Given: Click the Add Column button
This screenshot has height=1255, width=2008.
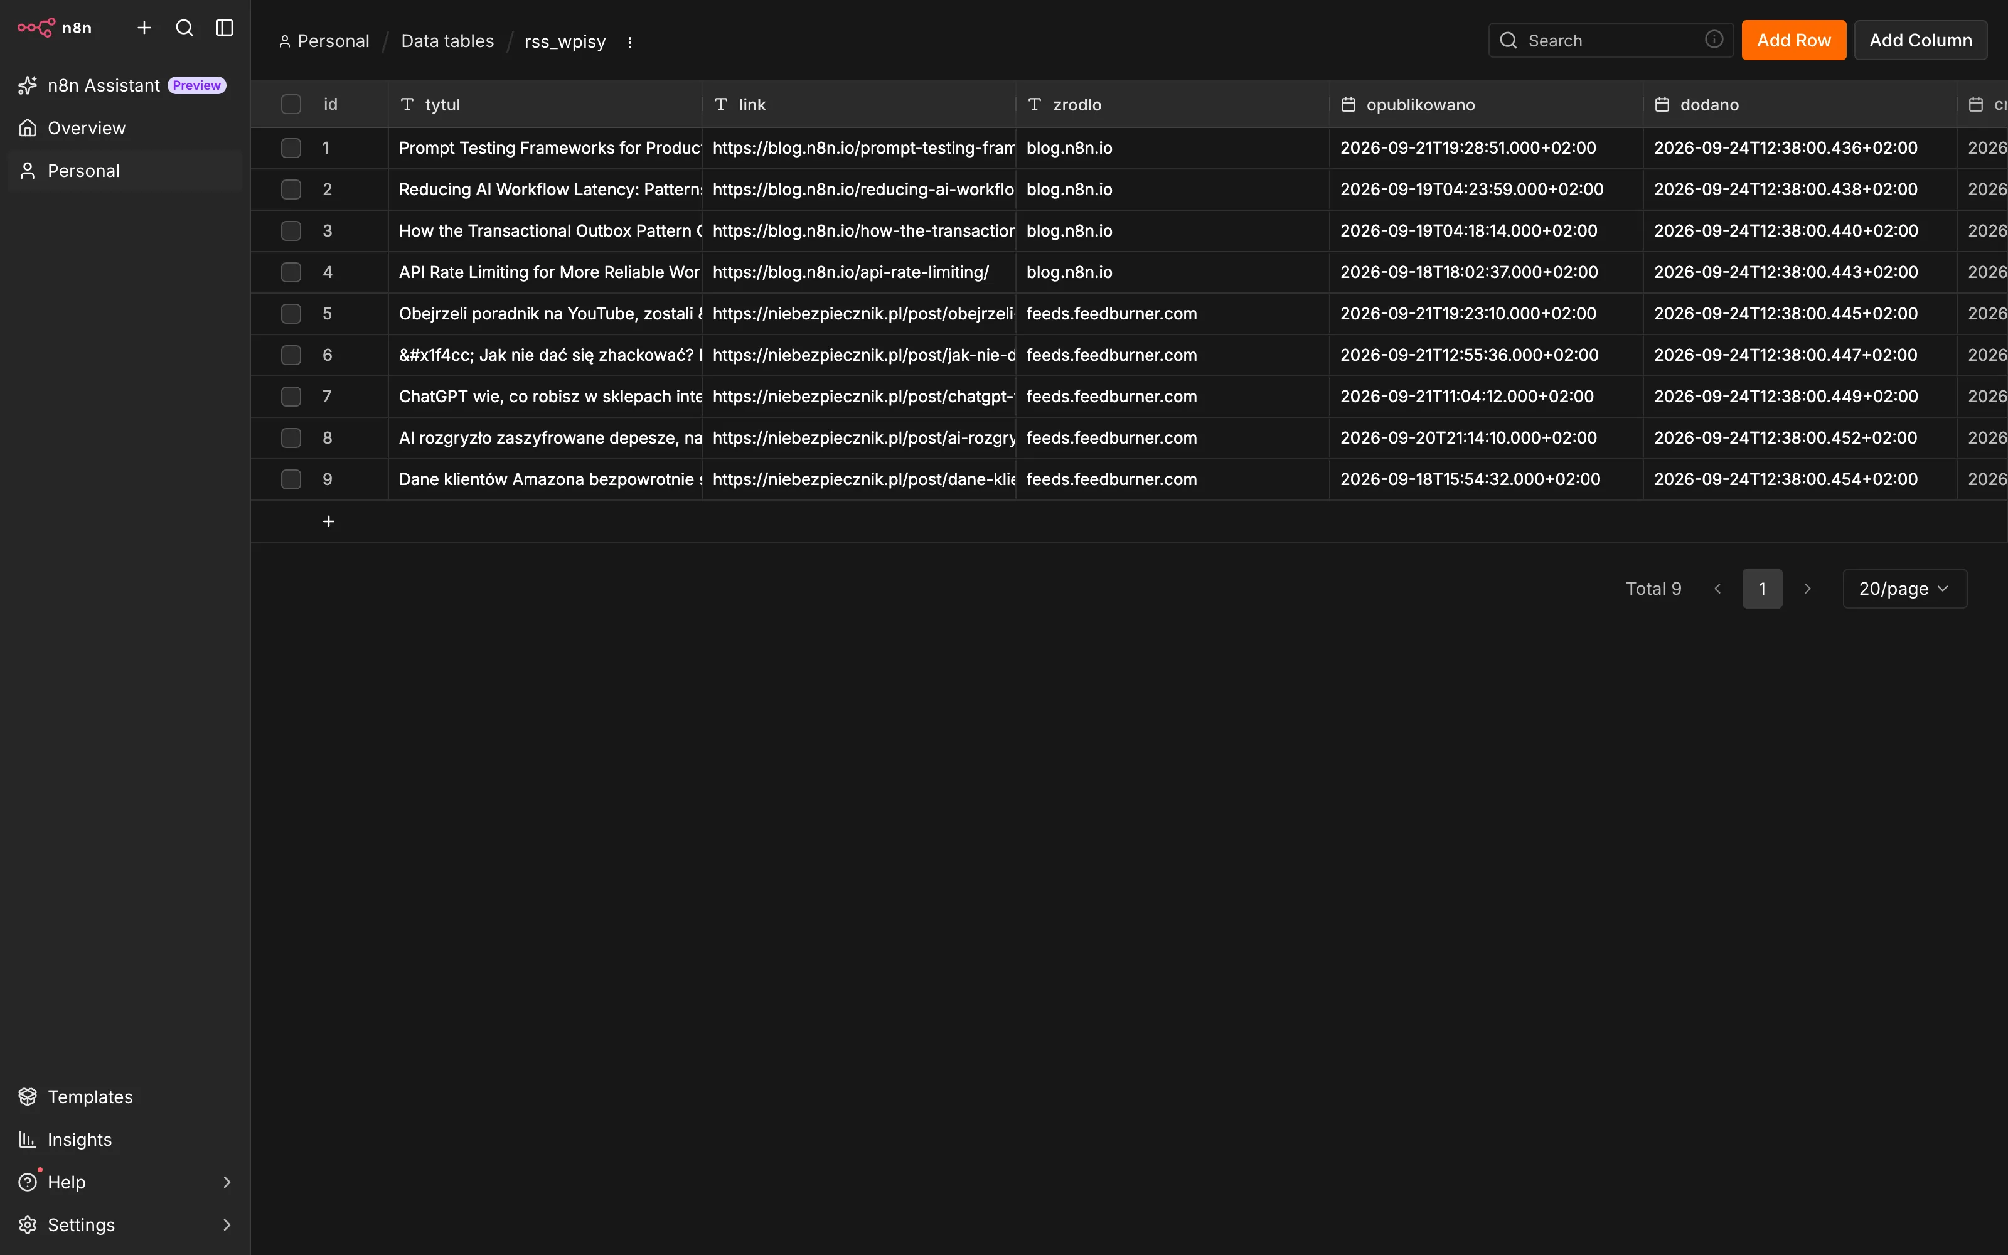Looking at the screenshot, I should 1921,40.
